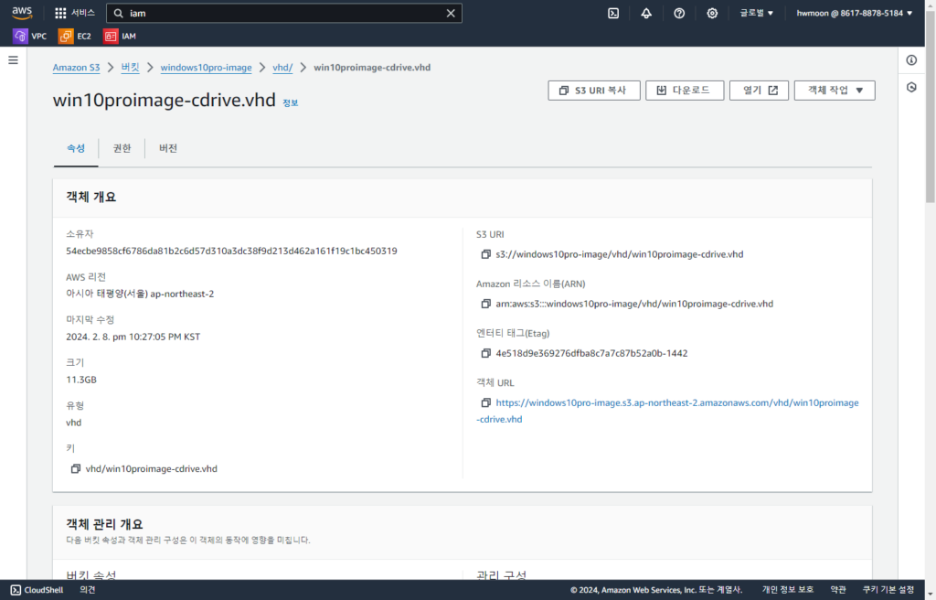Screen dimensions: 936x600
Task: Open the notifications bell
Action: pyautogui.click(x=646, y=13)
